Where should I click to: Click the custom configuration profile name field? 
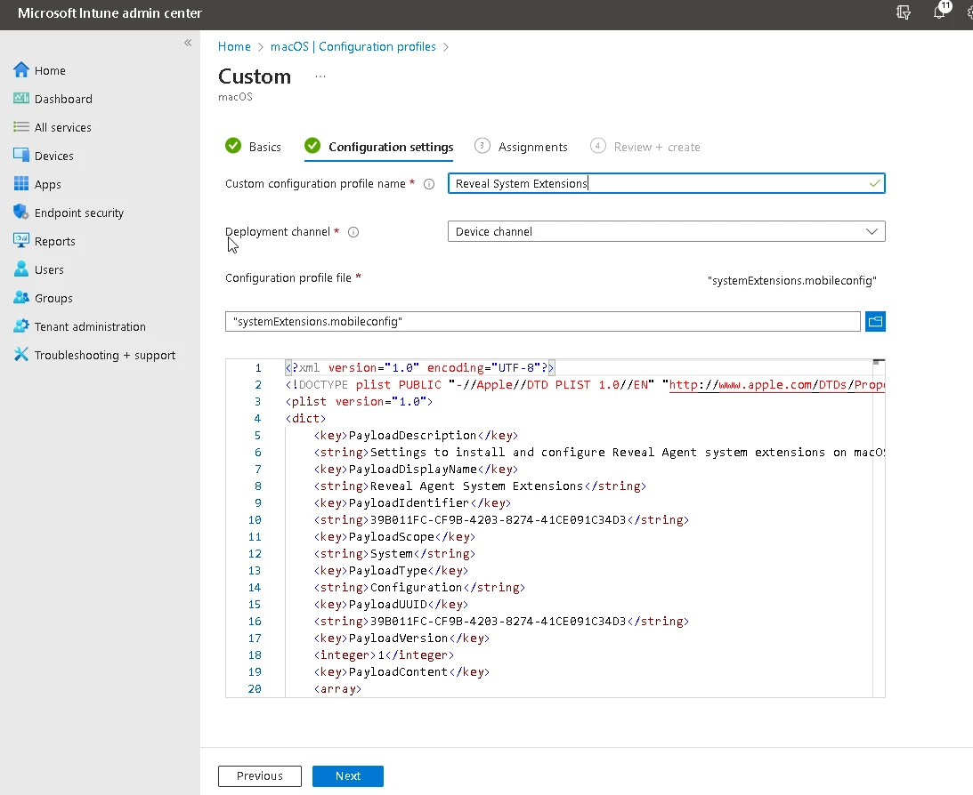coord(667,183)
